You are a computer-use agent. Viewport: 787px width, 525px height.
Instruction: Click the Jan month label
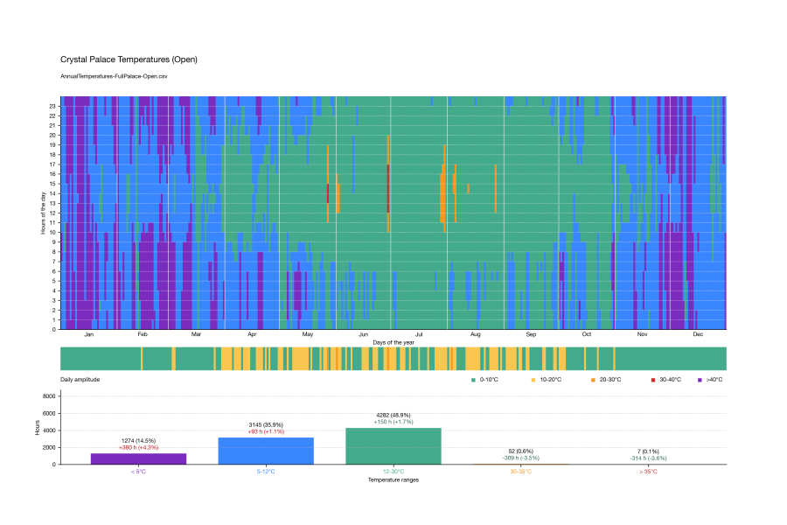pos(89,334)
